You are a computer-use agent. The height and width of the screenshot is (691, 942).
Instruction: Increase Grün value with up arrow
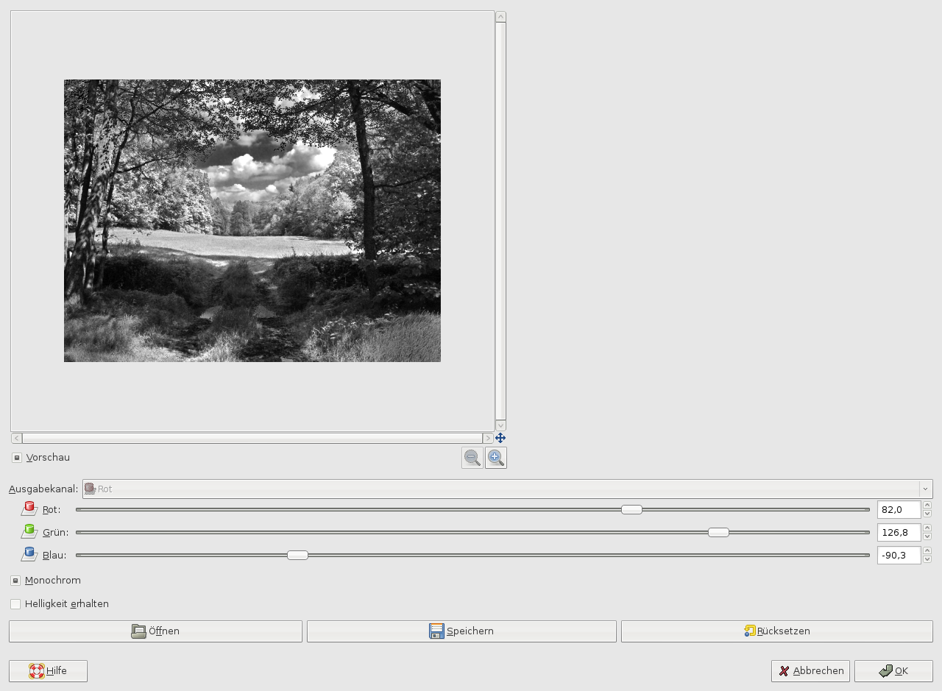927,528
